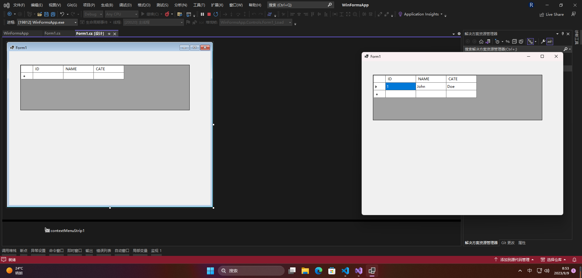This screenshot has height=278, width=582.
Task: Open the thread 主线程 dropdown
Action: pos(154,22)
